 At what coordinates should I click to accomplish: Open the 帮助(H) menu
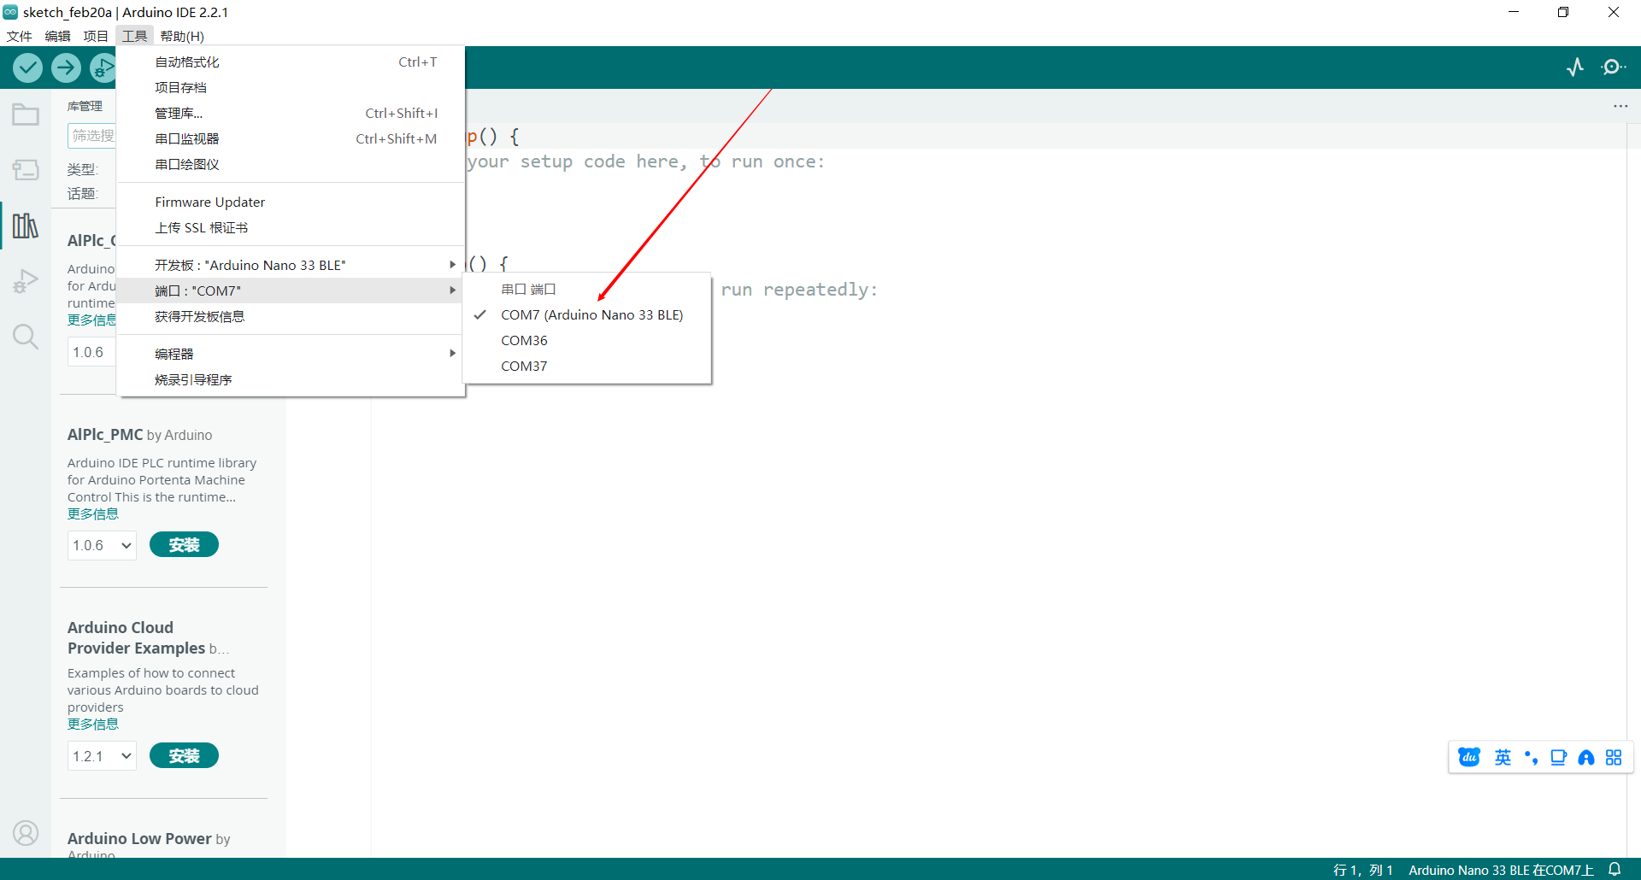pos(182,36)
